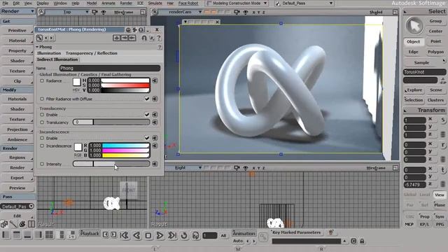Viewport: 448px width, 252px height.
Task: Click the Intensity slider
Action: 111,164
